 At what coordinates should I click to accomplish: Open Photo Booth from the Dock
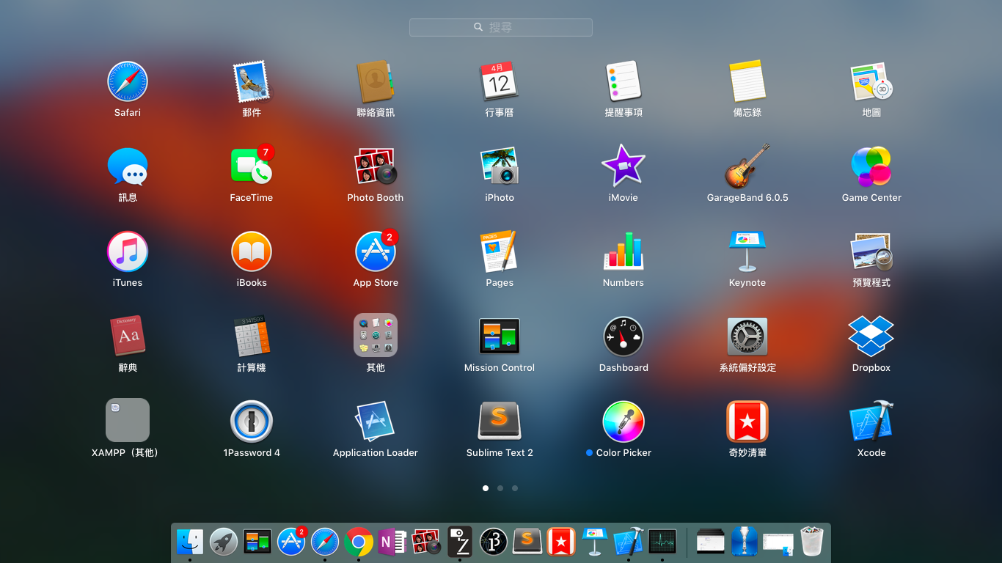point(426,542)
